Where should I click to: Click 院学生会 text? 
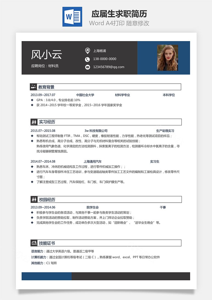[93, 207]
